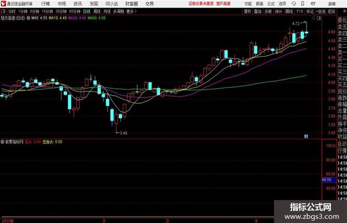This screenshot has height=223, width=347.
Task: Switch to 月线 monthly period tab
Action: tap(107, 11)
